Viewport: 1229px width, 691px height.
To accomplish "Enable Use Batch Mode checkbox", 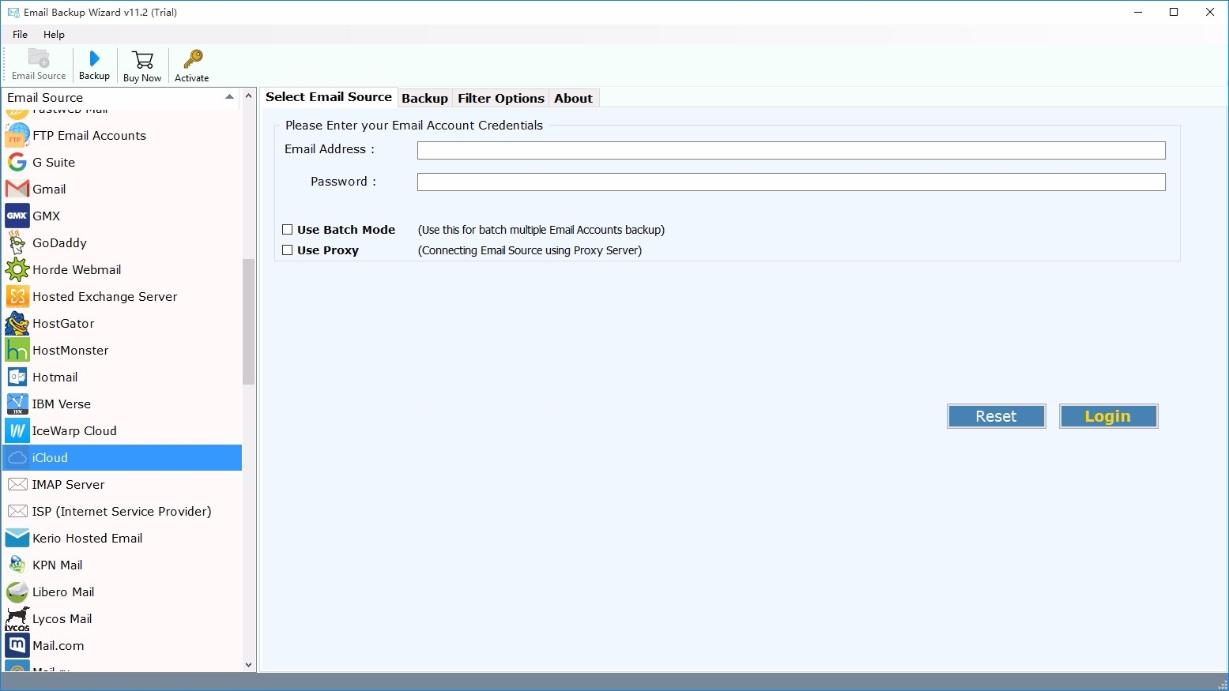I will click(288, 230).
